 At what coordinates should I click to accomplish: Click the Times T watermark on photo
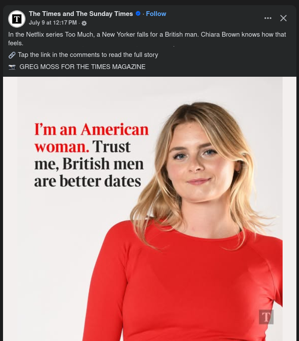(266, 317)
